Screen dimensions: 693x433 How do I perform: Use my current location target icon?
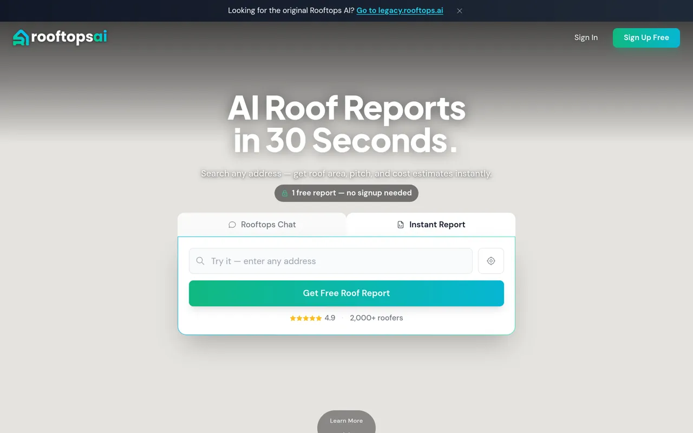[x=491, y=261]
